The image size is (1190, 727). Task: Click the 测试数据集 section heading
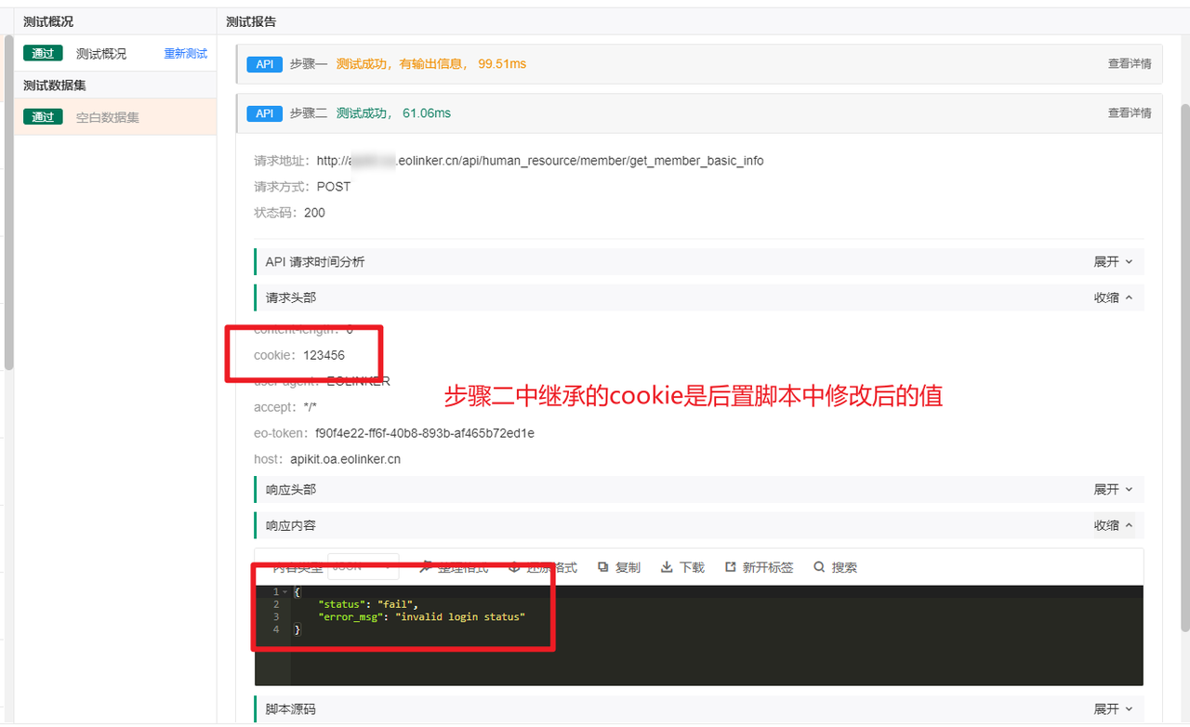(55, 86)
